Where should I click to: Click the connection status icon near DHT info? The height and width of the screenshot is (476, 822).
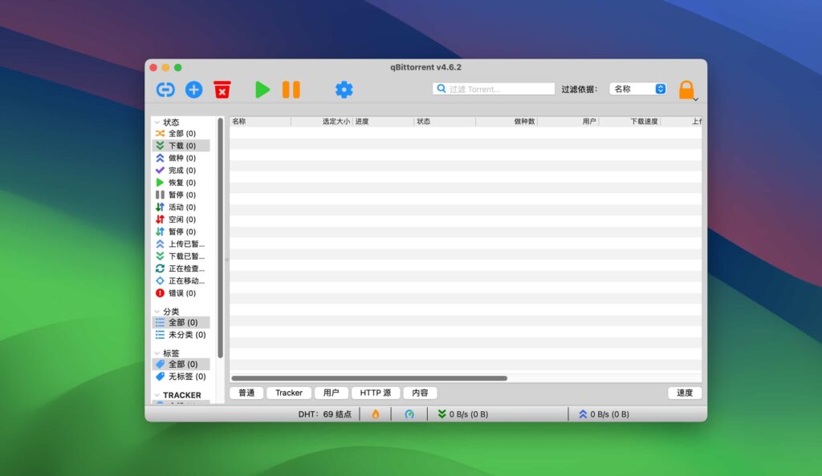tap(409, 413)
